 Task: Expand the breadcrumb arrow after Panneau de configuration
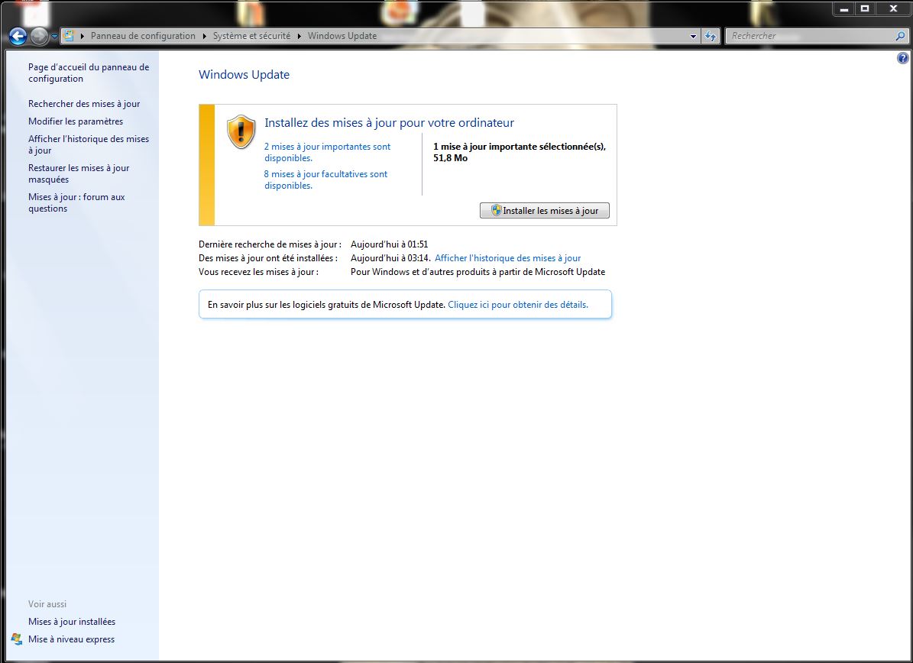point(204,36)
